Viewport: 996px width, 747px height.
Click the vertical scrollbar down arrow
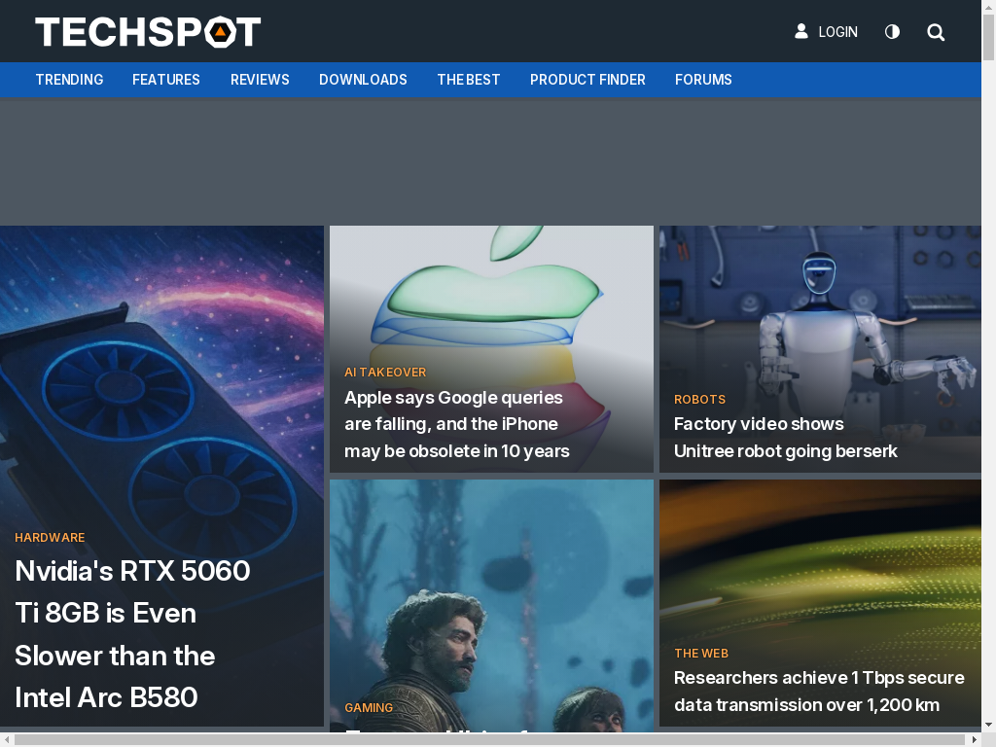tap(988, 725)
